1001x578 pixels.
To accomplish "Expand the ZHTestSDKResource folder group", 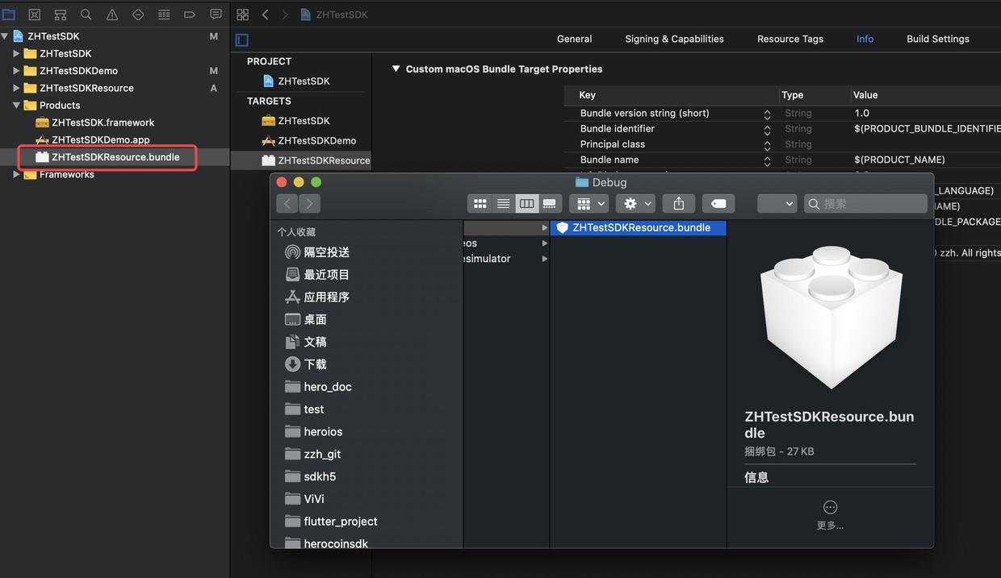I will tap(16, 88).
